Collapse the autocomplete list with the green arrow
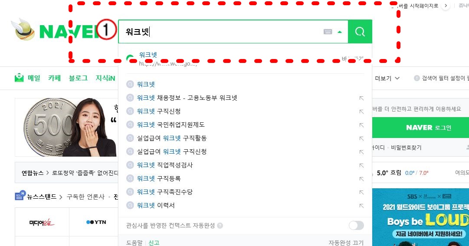The width and height of the screenshot is (469, 246). point(340,32)
